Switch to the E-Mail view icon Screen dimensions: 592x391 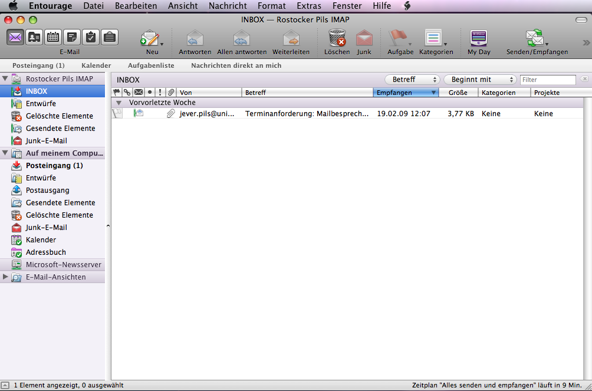(15, 37)
